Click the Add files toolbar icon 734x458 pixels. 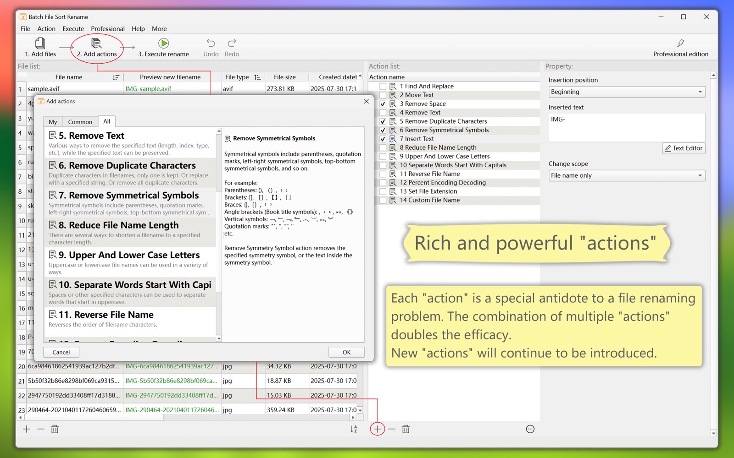pos(40,44)
